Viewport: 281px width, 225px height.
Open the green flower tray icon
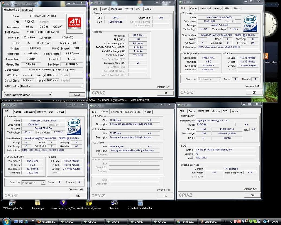point(251,221)
